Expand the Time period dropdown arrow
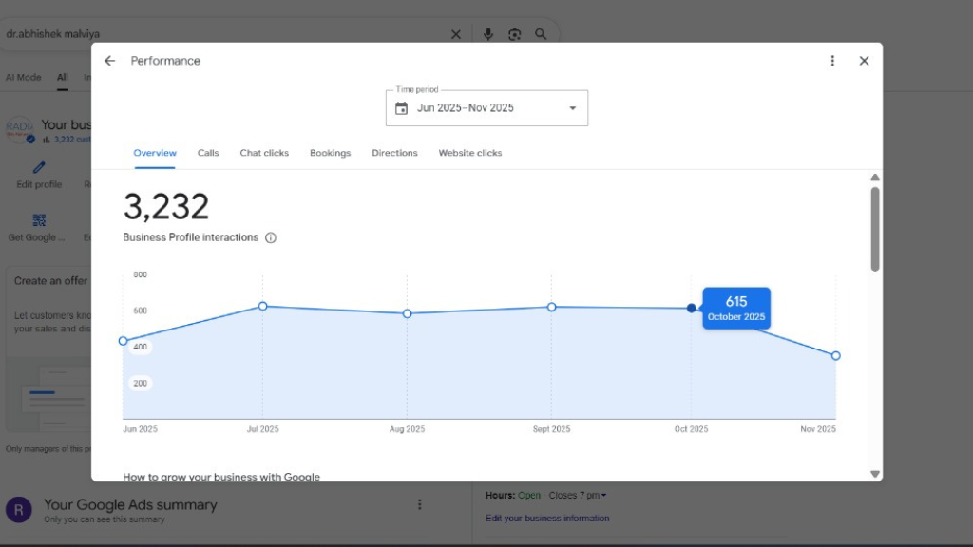973x547 pixels. (x=572, y=108)
